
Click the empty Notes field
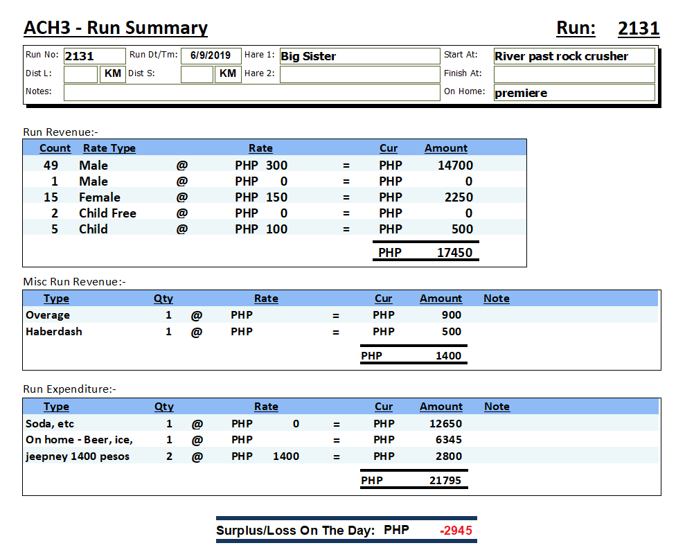251,92
